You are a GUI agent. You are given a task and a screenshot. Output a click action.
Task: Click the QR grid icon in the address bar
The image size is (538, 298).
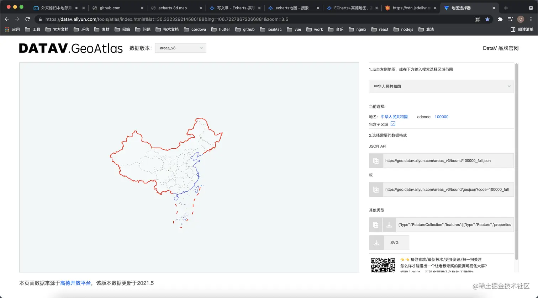coord(477,19)
